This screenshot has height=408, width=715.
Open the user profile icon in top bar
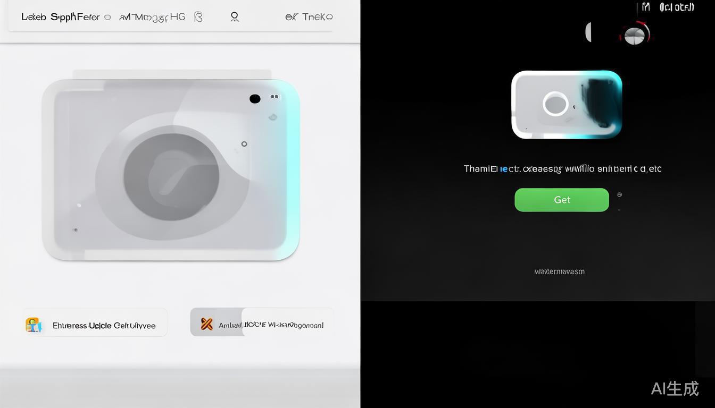pyautogui.click(x=235, y=17)
